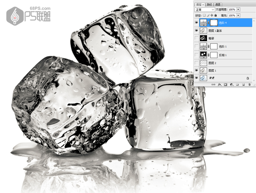Click the delete layer trash icon
The height and width of the screenshot is (193, 256).
pyautogui.click(x=249, y=85)
